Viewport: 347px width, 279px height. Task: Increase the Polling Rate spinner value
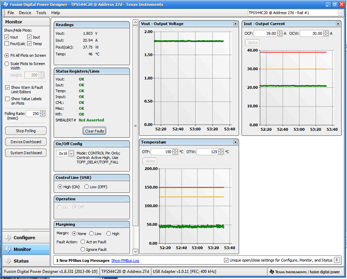point(42,112)
